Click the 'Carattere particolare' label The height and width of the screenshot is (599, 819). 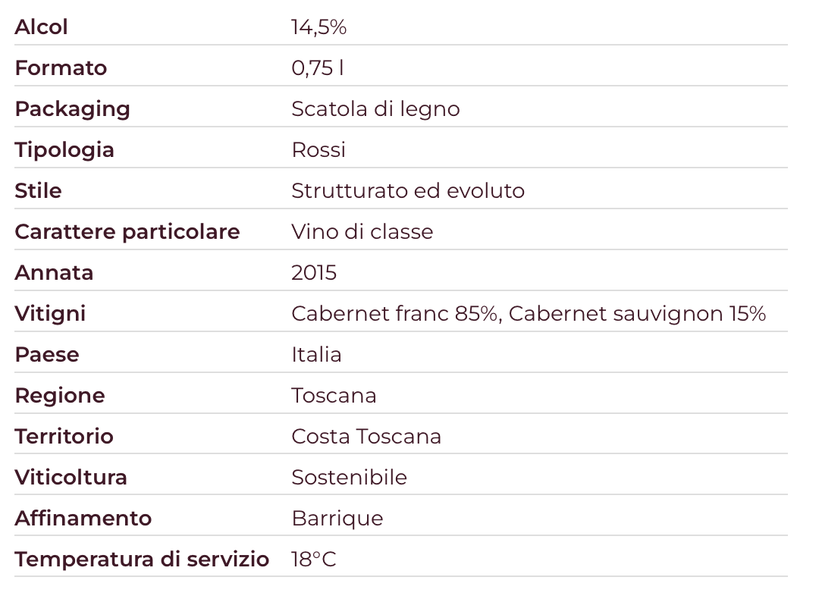(x=127, y=232)
